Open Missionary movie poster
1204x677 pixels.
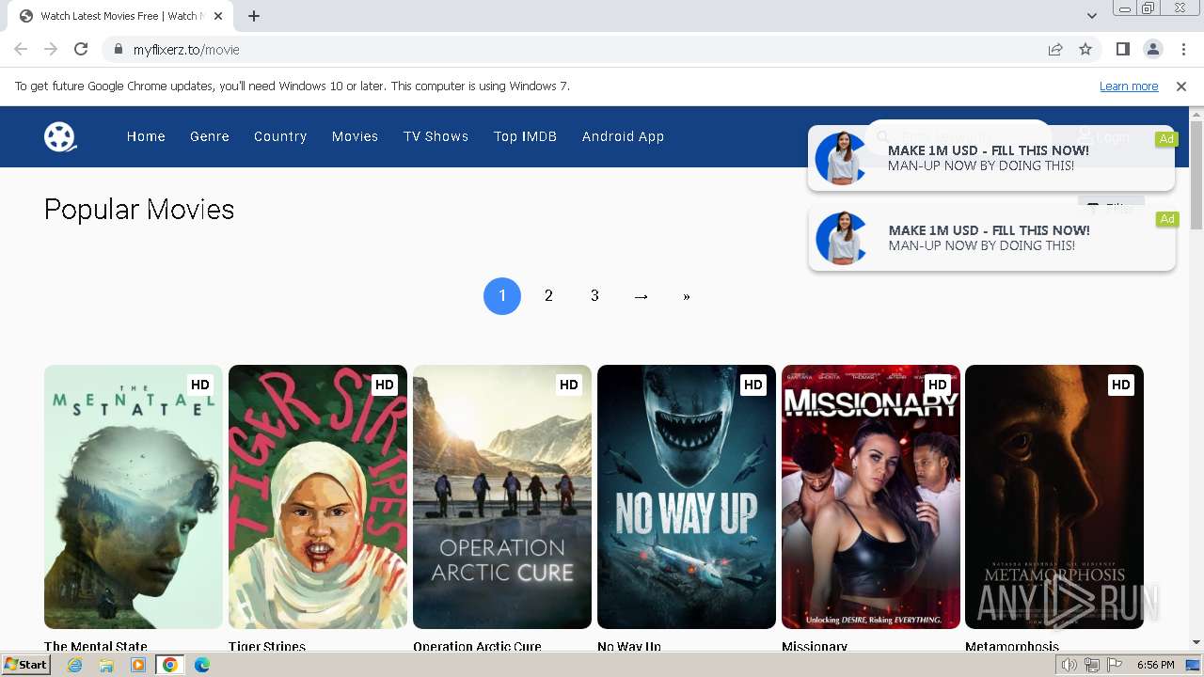click(871, 496)
